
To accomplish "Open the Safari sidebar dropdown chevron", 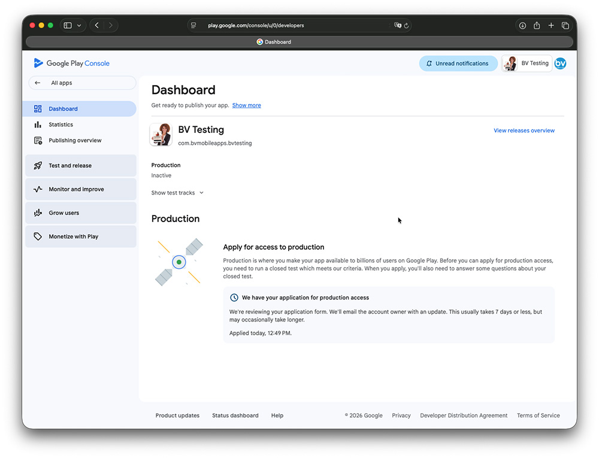I will (79, 26).
